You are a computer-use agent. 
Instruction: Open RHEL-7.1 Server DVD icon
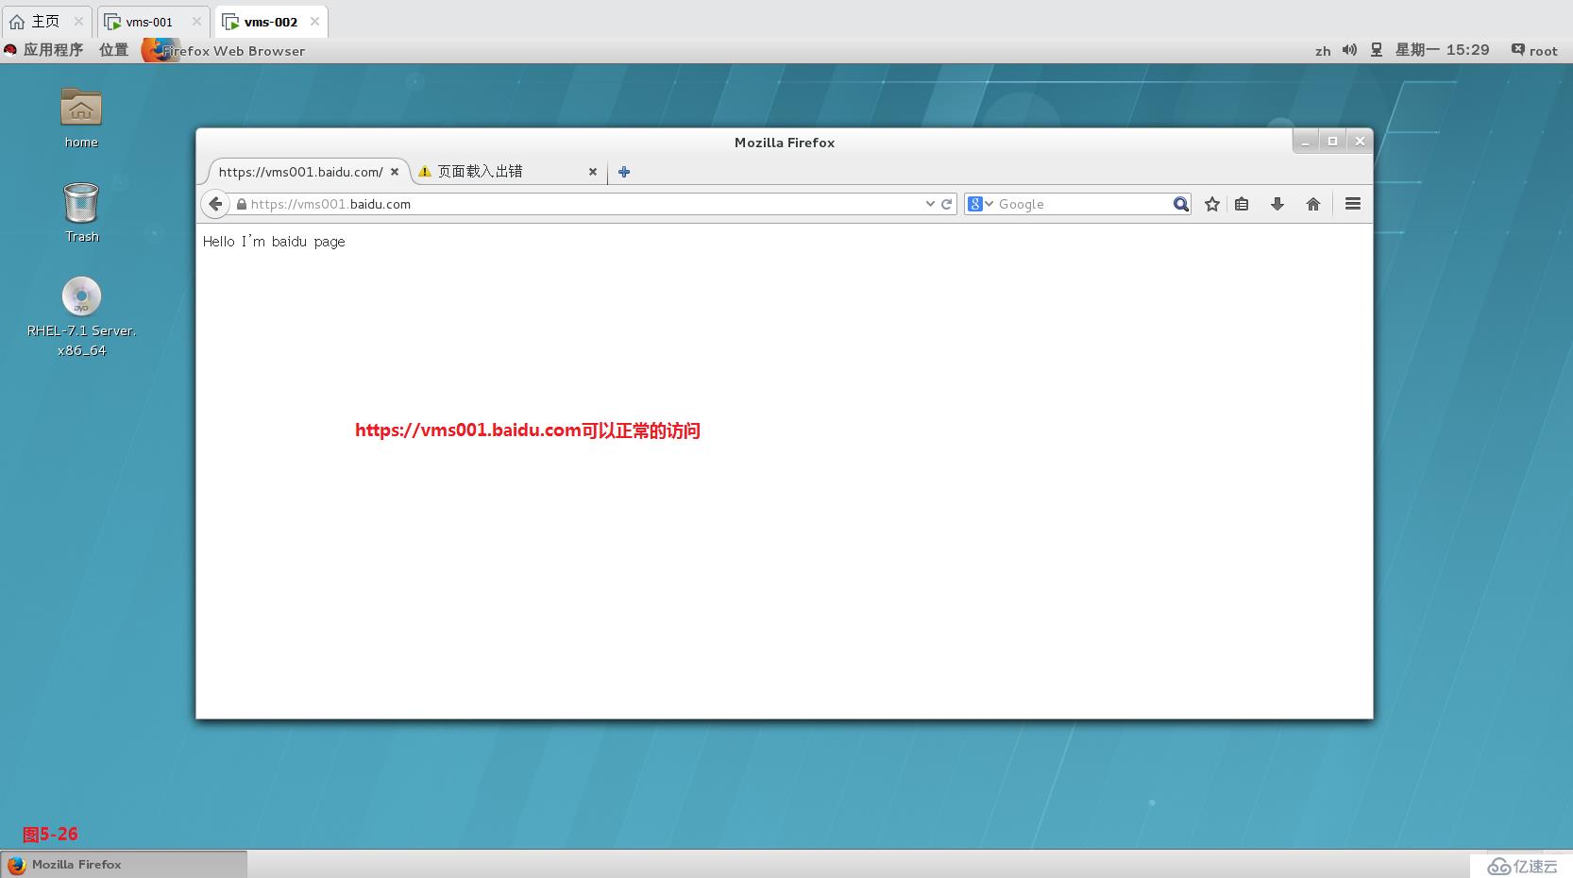click(81, 316)
